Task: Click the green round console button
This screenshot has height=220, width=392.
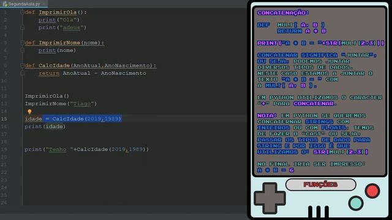Action: click(x=356, y=203)
